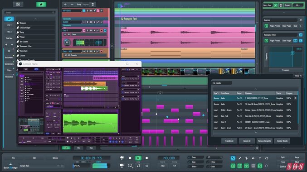The image size is (307, 172).
Task: Switch to the Mix tab
Action: (x=78, y=148)
